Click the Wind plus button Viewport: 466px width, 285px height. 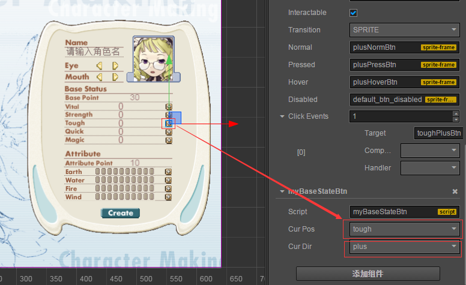click(168, 197)
